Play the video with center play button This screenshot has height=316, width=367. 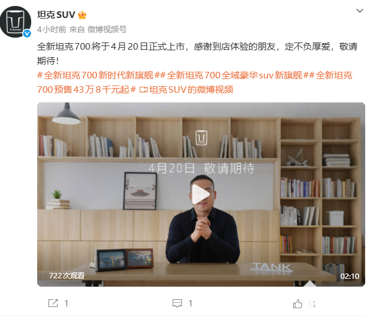coord(200,194)
